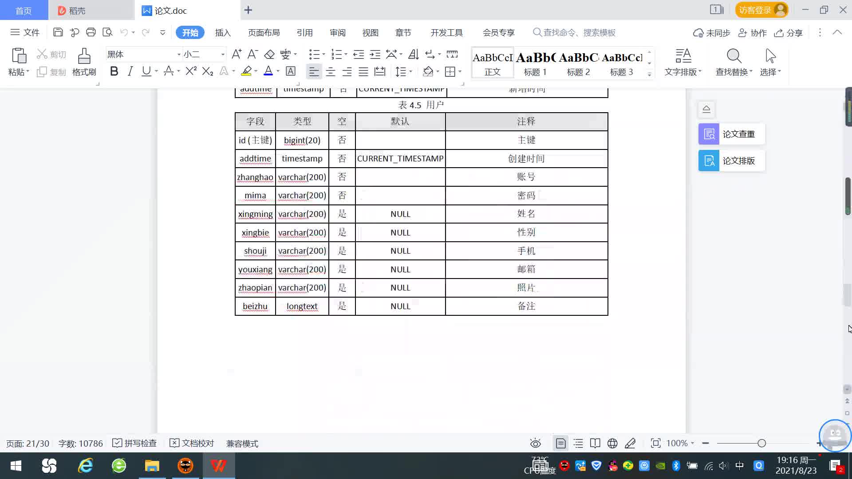Viewport: 852px width, 479px height.
Task: Click the center alignment icon
Action: coord(330,71)
